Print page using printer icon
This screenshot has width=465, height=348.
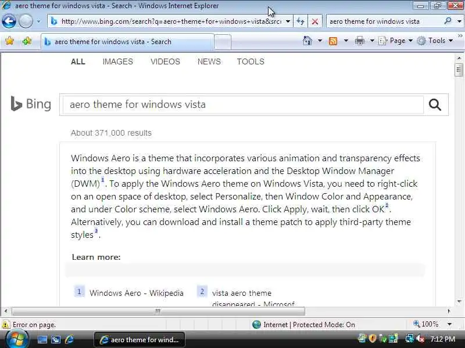pos(359,41)
